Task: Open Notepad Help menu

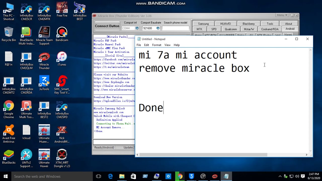Action: click(x=177, y=45)
